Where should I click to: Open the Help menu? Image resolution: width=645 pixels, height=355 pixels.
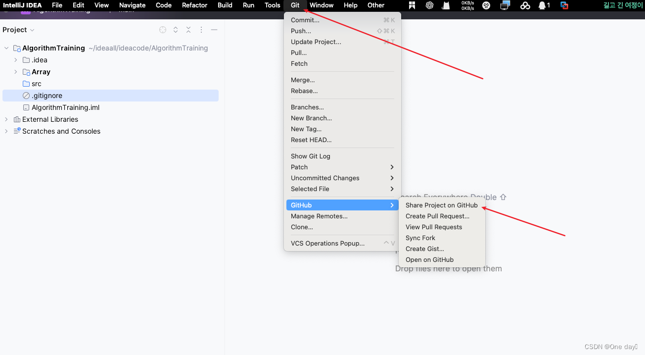point(350,5)
